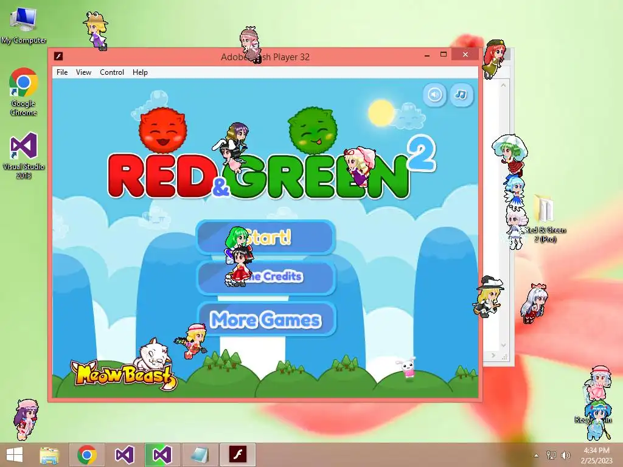Select the Visual Studio 2013 desktop shortcut
The width and height of the screenshot is (623, 467).
24,156
